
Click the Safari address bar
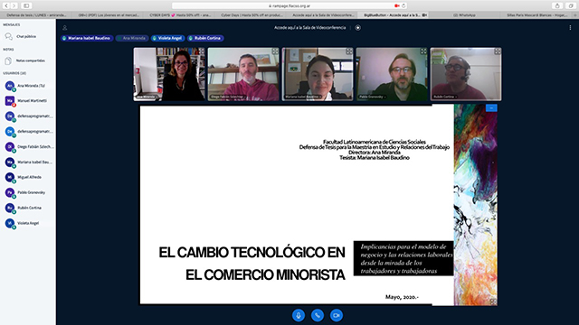[289, 6]
